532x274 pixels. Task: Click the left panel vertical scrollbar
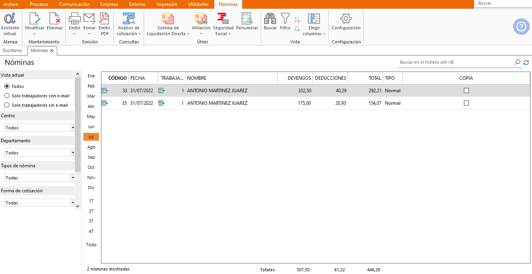(78, 125)
